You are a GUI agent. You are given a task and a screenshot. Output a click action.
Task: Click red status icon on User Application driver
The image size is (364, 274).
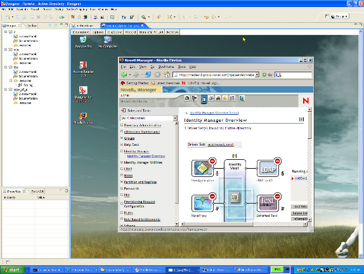212,161
